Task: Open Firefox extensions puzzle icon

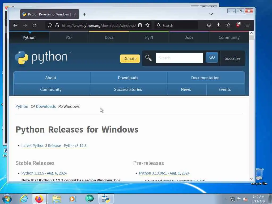Action: [228, 25]
